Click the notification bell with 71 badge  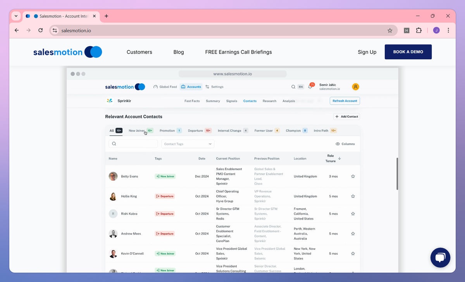[310, 87]
